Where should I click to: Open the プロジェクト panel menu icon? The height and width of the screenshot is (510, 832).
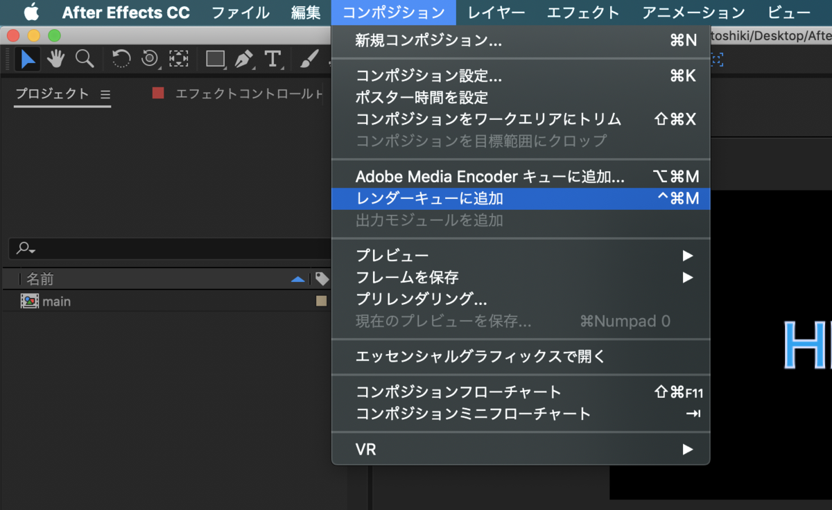(x=105, y=94)
